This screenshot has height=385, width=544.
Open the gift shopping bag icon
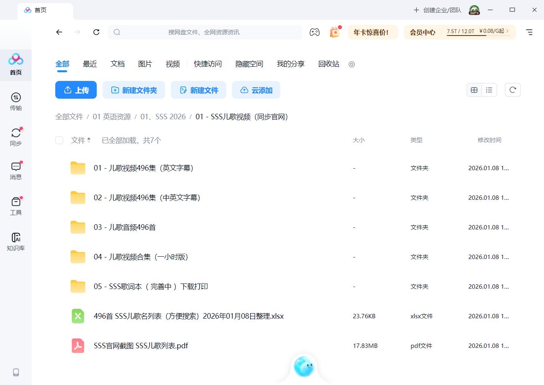(x=334, y=32)
